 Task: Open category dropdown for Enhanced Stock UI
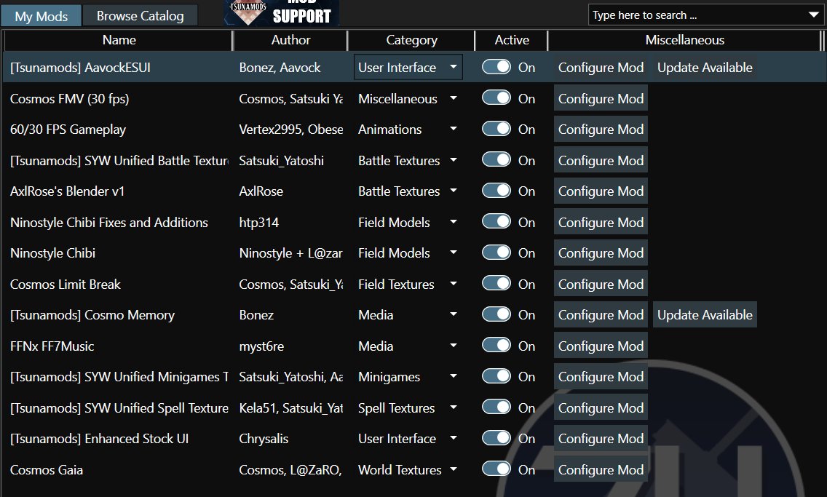(408, 439)
